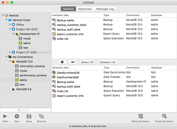Select order_list row in Selected Jobs
Image resolution: width=177 pixels, height=129 pixels.
pyautogui.click(x=114, y=91)
